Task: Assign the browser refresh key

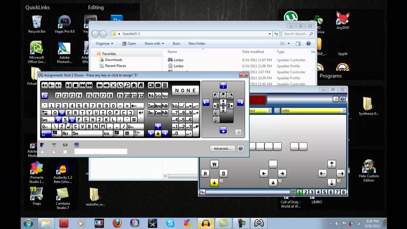Action: [120, 85]
